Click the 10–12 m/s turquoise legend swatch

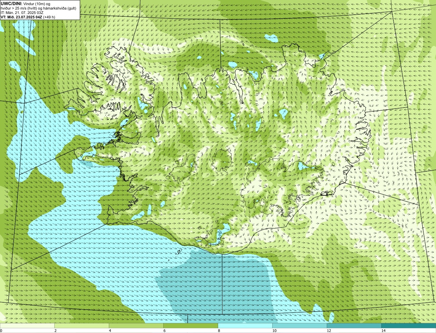tap(300, 326)
